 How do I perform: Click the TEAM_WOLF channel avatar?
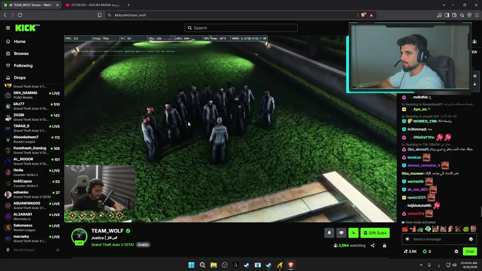click(x=79, y=236)
